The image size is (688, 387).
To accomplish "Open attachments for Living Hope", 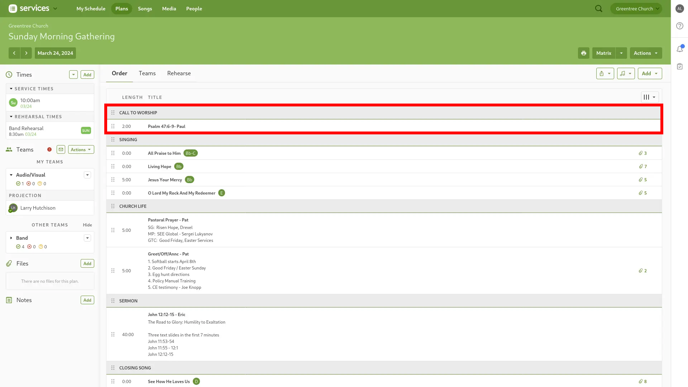I will pyautogui.click(x=642, y=166).
